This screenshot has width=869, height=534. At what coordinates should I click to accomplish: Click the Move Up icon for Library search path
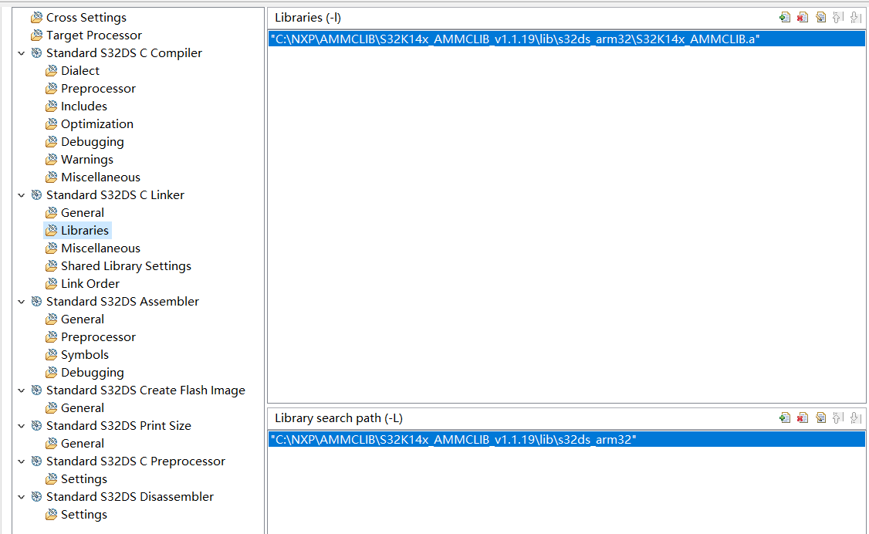(x=837, y=417)
